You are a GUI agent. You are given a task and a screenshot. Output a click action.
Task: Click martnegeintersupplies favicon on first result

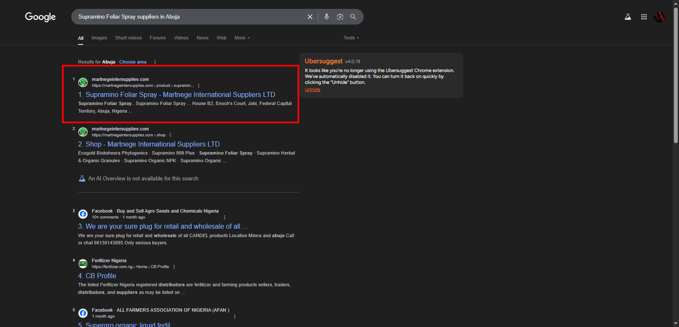(83, 82)
